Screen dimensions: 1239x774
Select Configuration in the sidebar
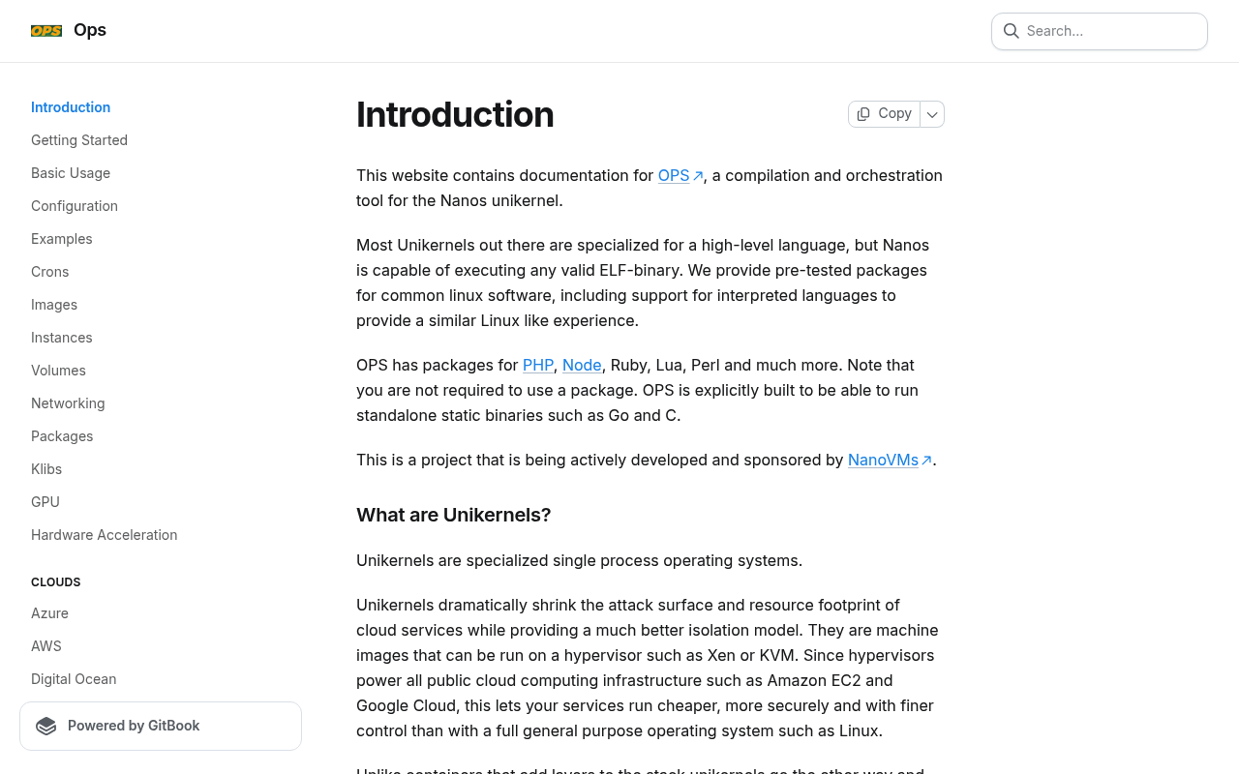75,206
